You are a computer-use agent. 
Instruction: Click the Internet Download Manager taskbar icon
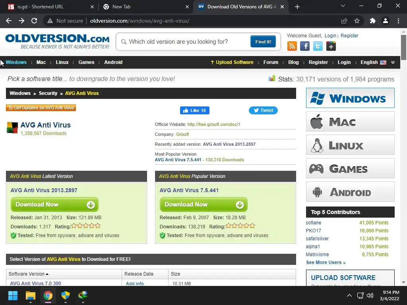(x=83, y=295)
